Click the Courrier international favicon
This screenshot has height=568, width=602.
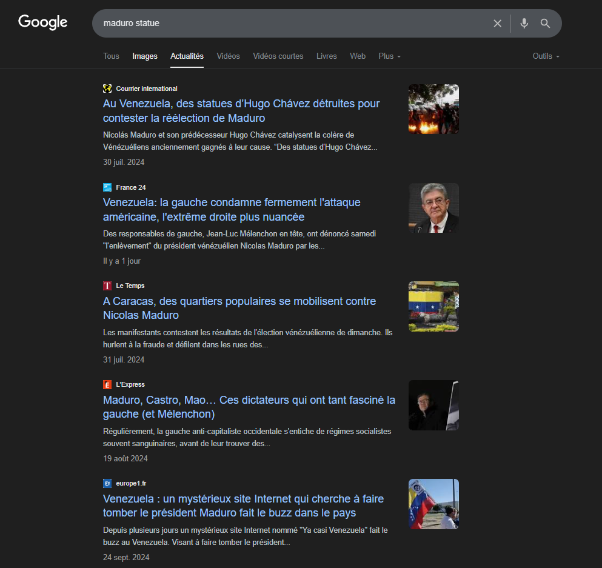click(x=107, y=89)
